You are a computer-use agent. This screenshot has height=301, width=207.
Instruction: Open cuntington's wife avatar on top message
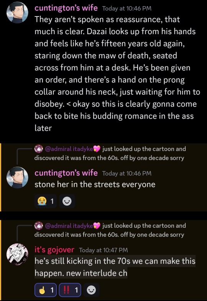tap(18, 13)
